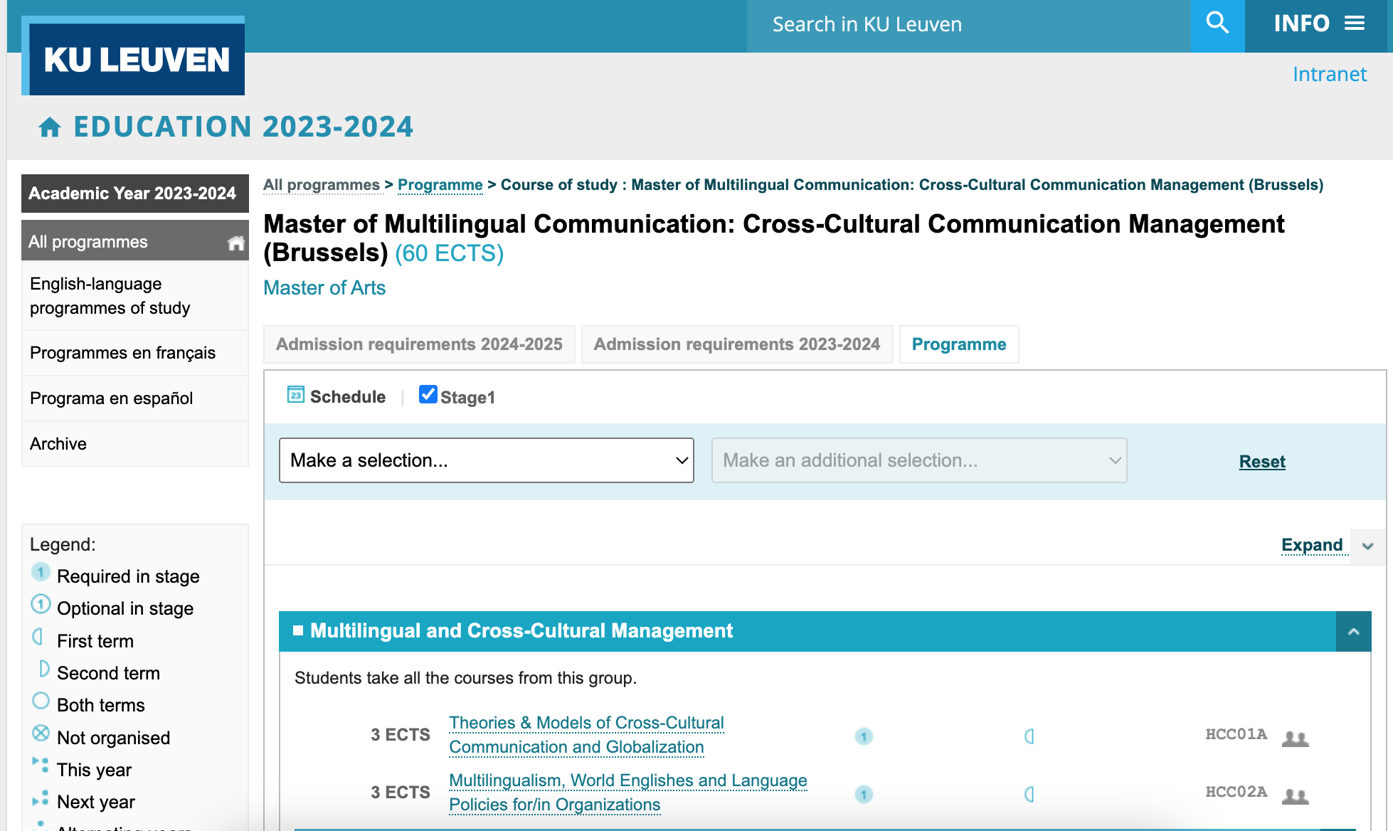Uncheck the Stage1 checkbox
This screenshot has height=831, width=1393.
tap(428, 395)
